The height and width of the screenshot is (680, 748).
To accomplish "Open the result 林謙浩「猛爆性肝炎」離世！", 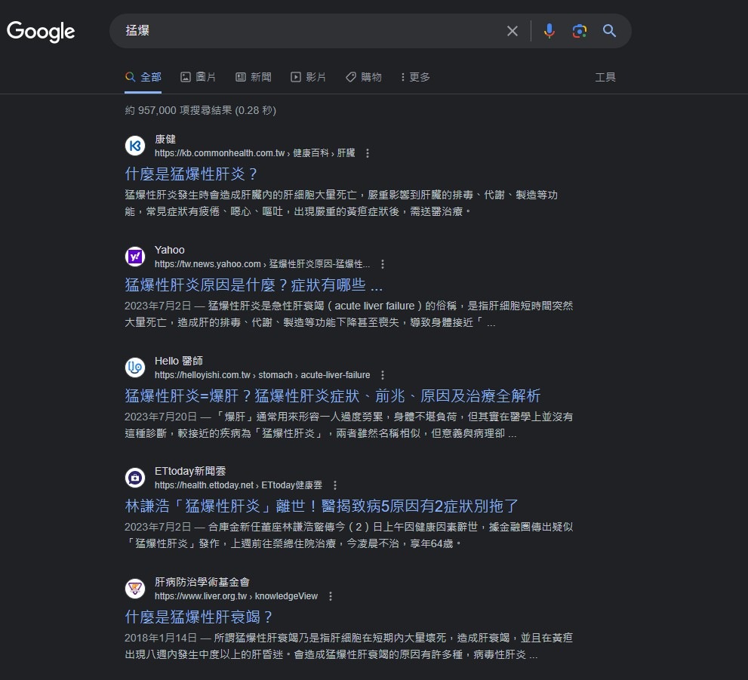I will pos(322,506).
